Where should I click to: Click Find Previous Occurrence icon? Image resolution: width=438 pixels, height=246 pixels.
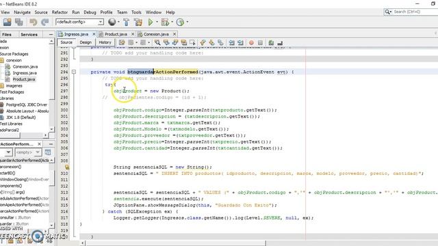(x=166, y=42)
